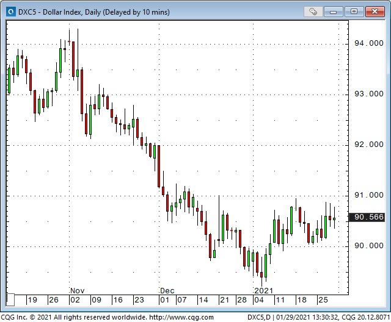Click the CQG chart icon in title bar

pos(11,12)
